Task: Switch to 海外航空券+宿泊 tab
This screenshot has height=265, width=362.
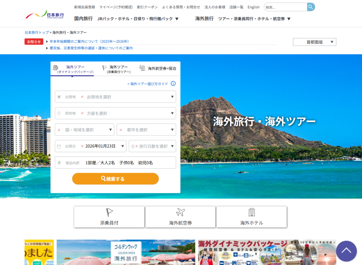Action: click(158, 69)
